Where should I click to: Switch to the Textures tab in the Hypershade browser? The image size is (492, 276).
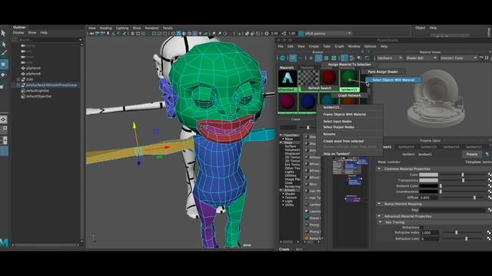307,67
